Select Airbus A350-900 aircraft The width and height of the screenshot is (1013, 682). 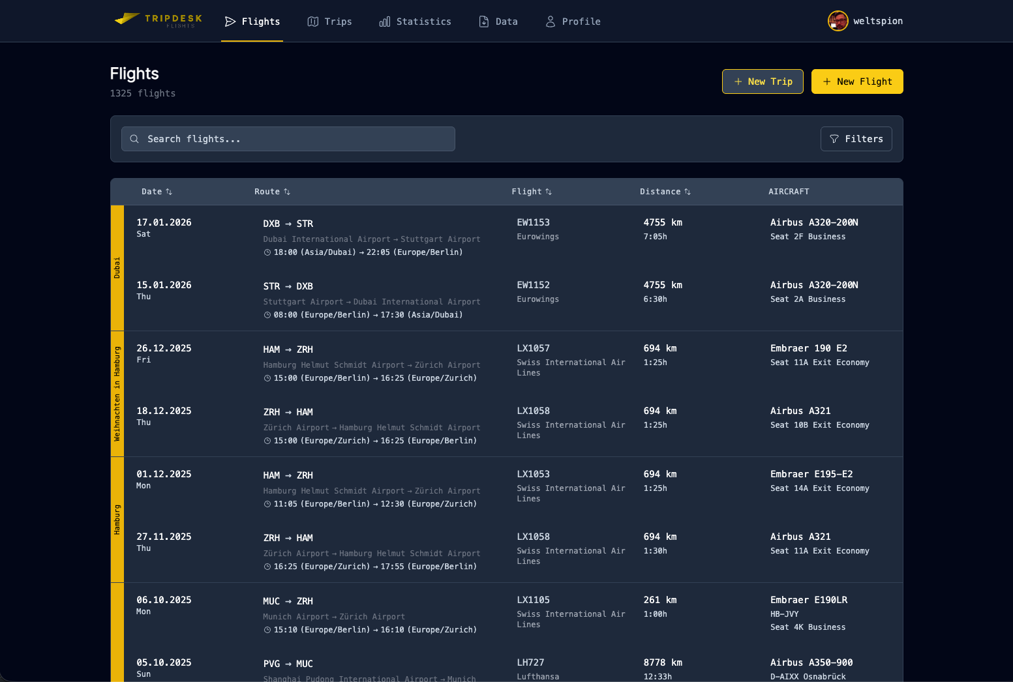point(811,662)
